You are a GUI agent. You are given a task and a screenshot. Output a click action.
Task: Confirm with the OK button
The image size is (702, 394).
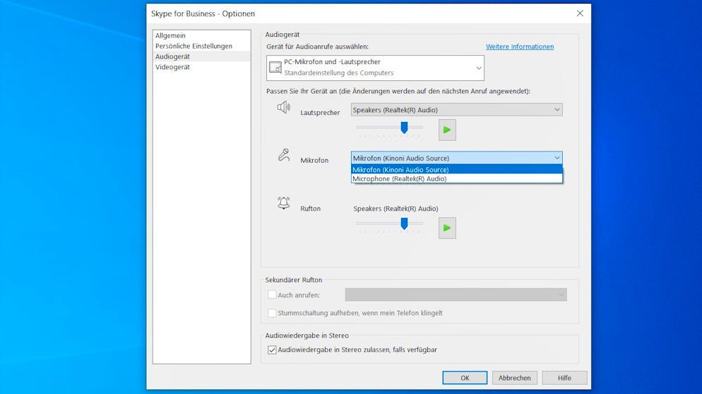coord(465,378)
